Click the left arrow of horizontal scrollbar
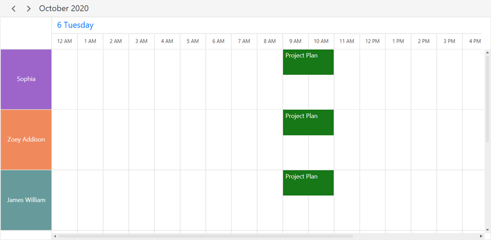 (x=55, y=236)
